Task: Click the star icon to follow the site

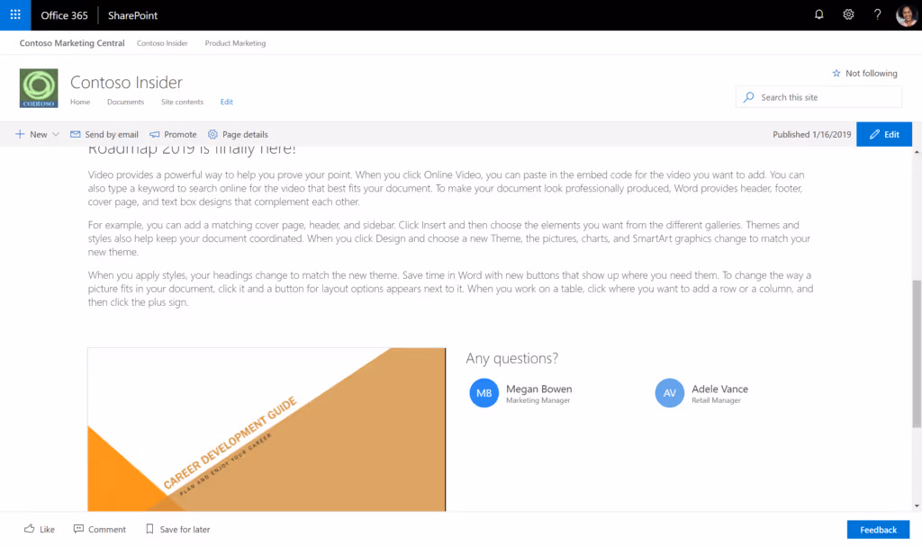Action: [x=836, y=74]
